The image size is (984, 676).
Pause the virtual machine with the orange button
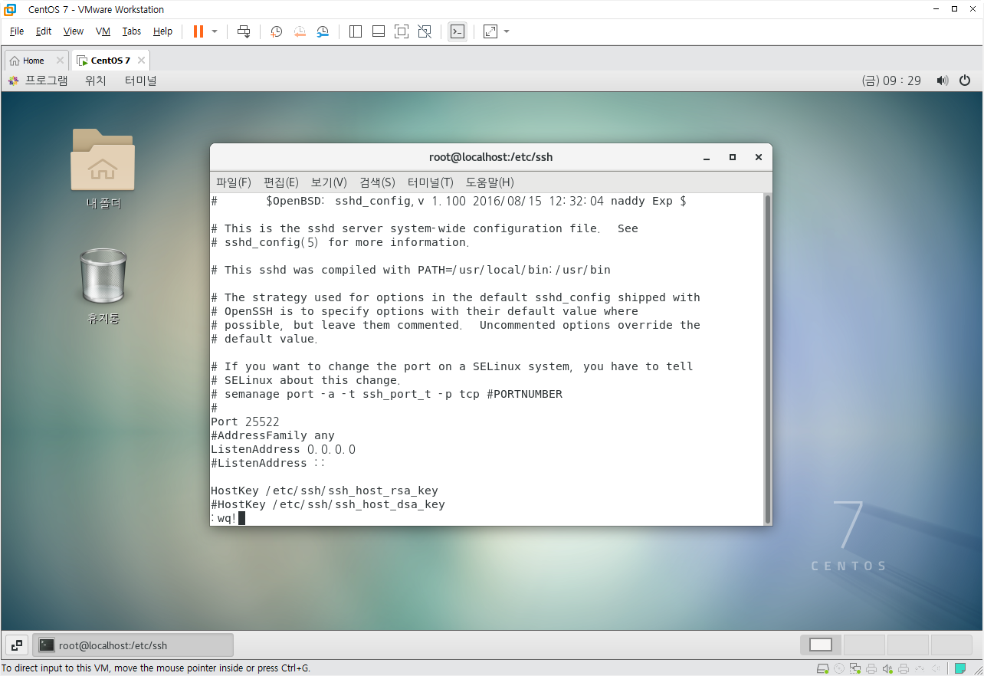pyautogui.click(x=198, y=31)
